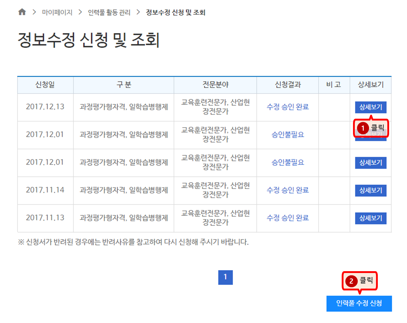This screenshot has width=407, height=323.
Task: Select page 1 in pagination
Action: point(225,277)
